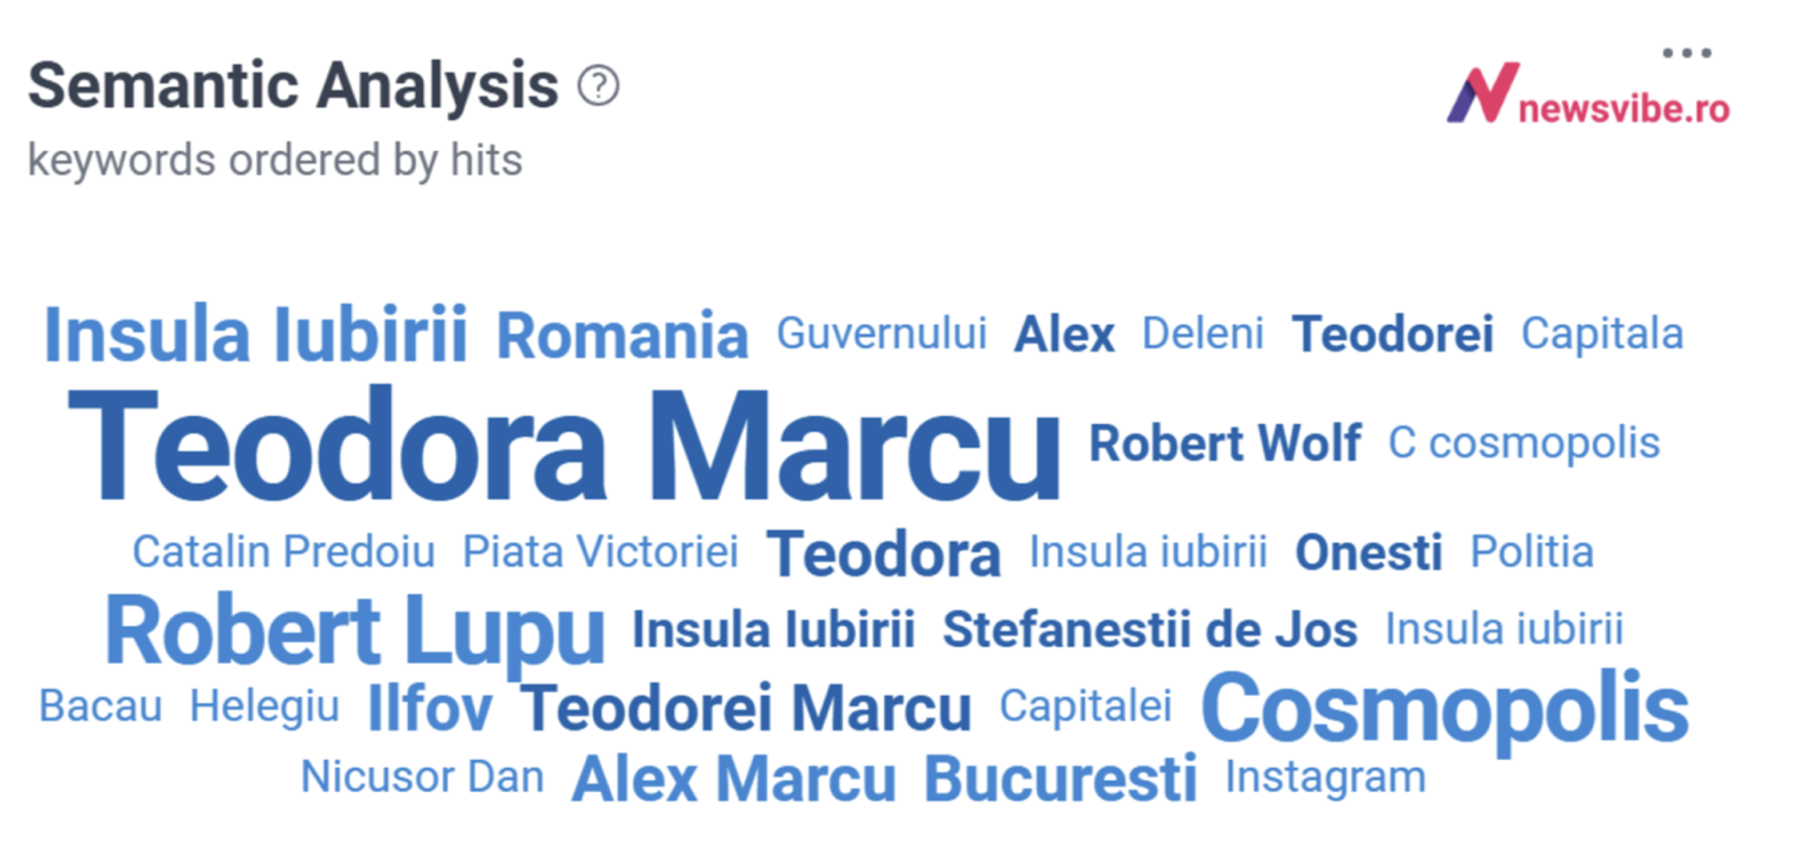The image size is (1812, 844).
Task: Select the Ilfov keyword
Action: (x=430, y=708)
